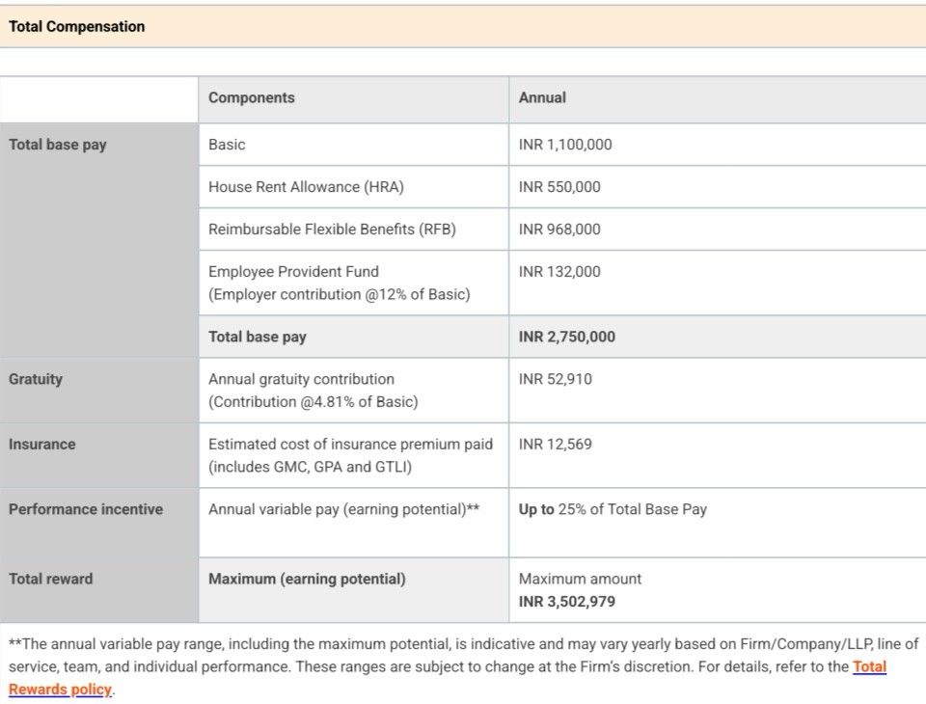
Task: Select the Basic component cell
Action: (227, 145)
